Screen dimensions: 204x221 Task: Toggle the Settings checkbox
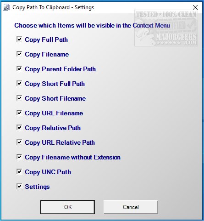pos(19,186)
